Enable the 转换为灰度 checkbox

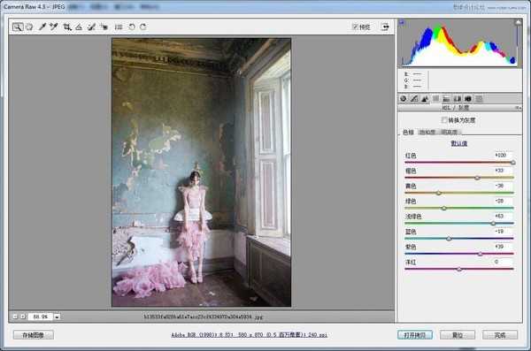(444, 120)
